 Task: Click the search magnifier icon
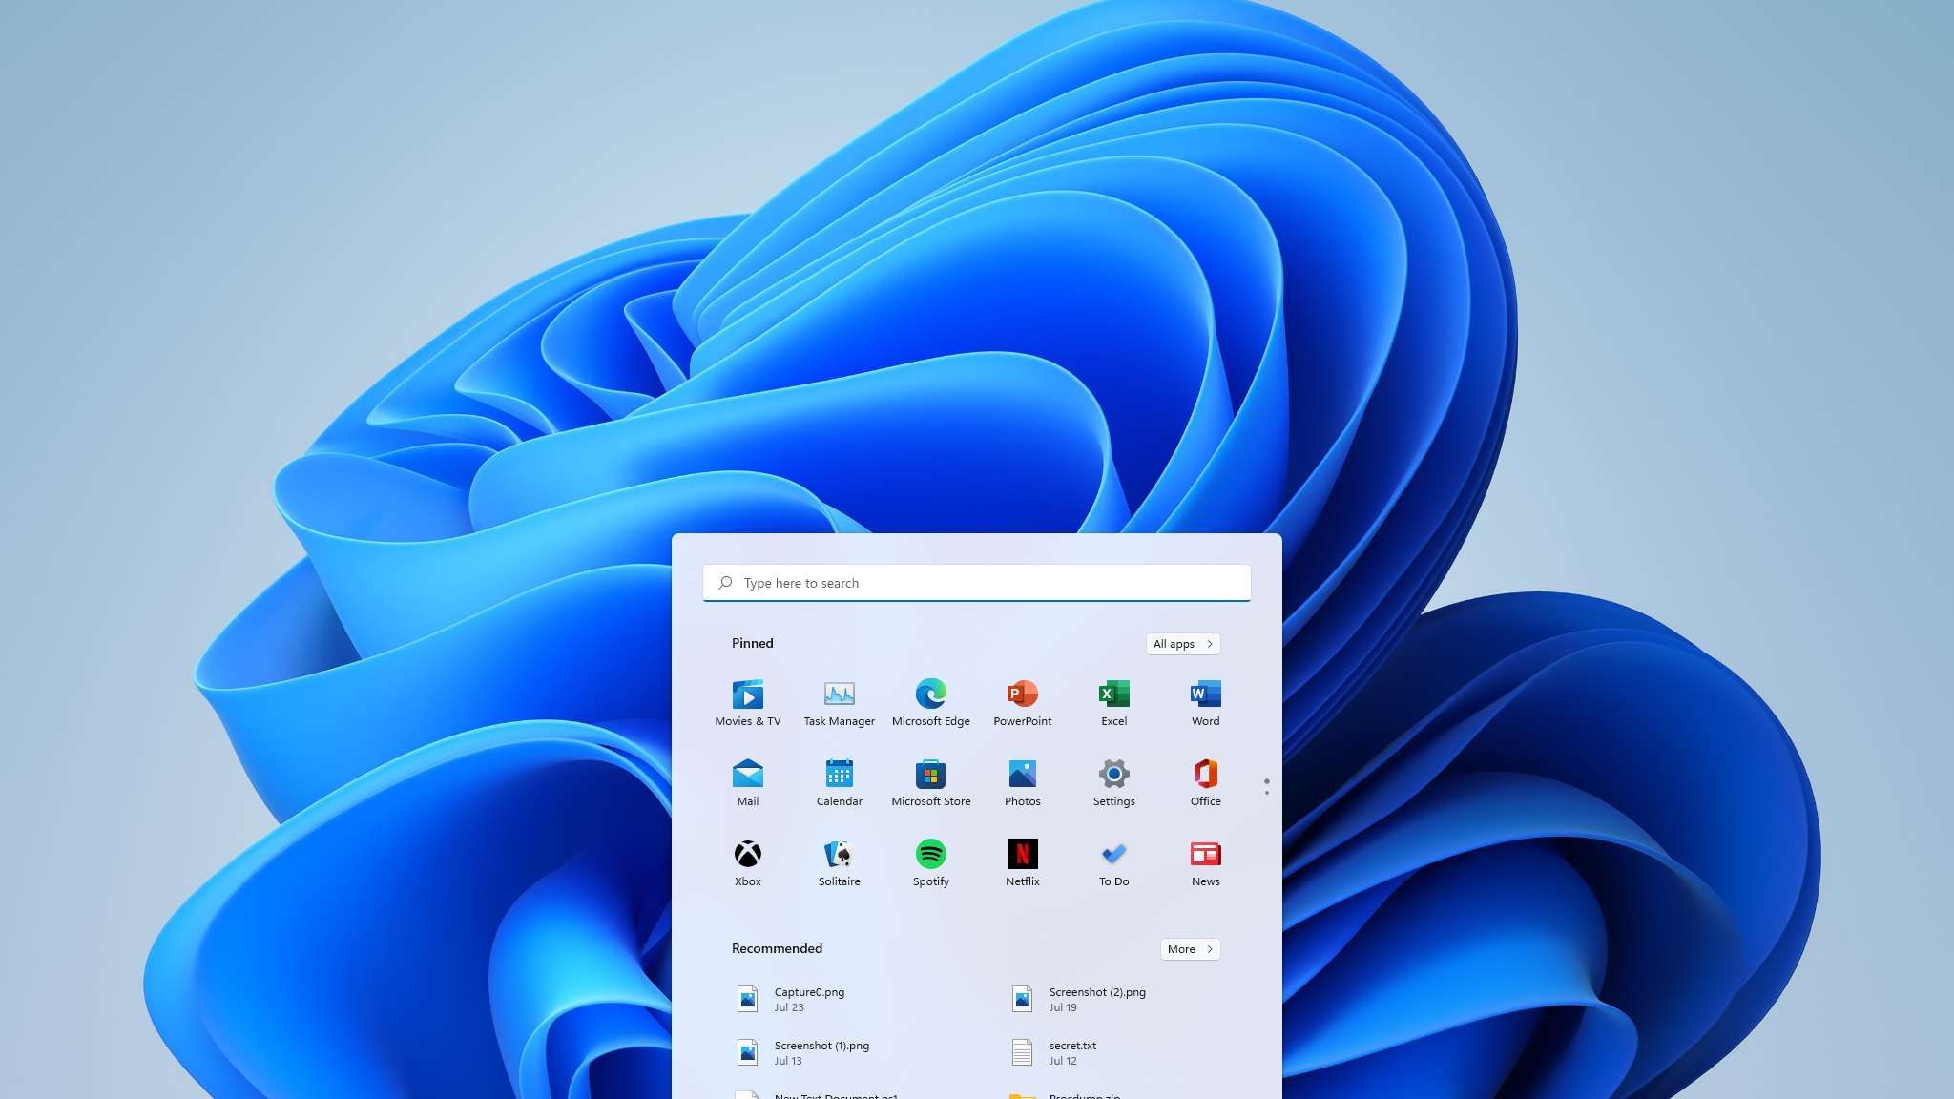pyautogui.click(x=725, y=583)
